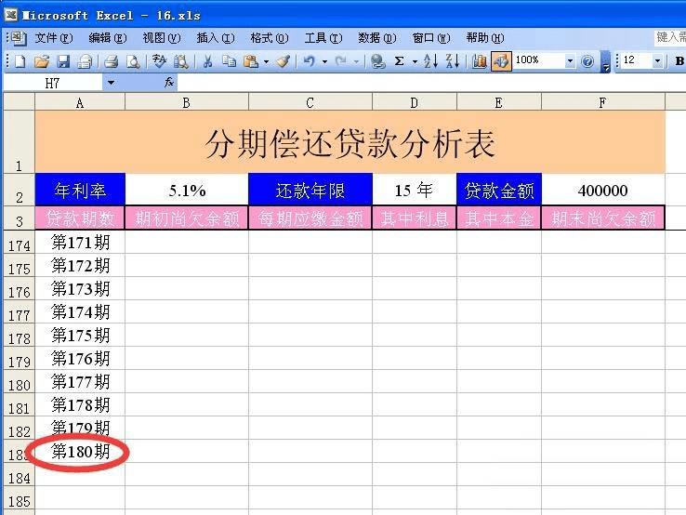The image size is (686, 515).
Task: Click the insert function fx button
Action: point(169,82)
